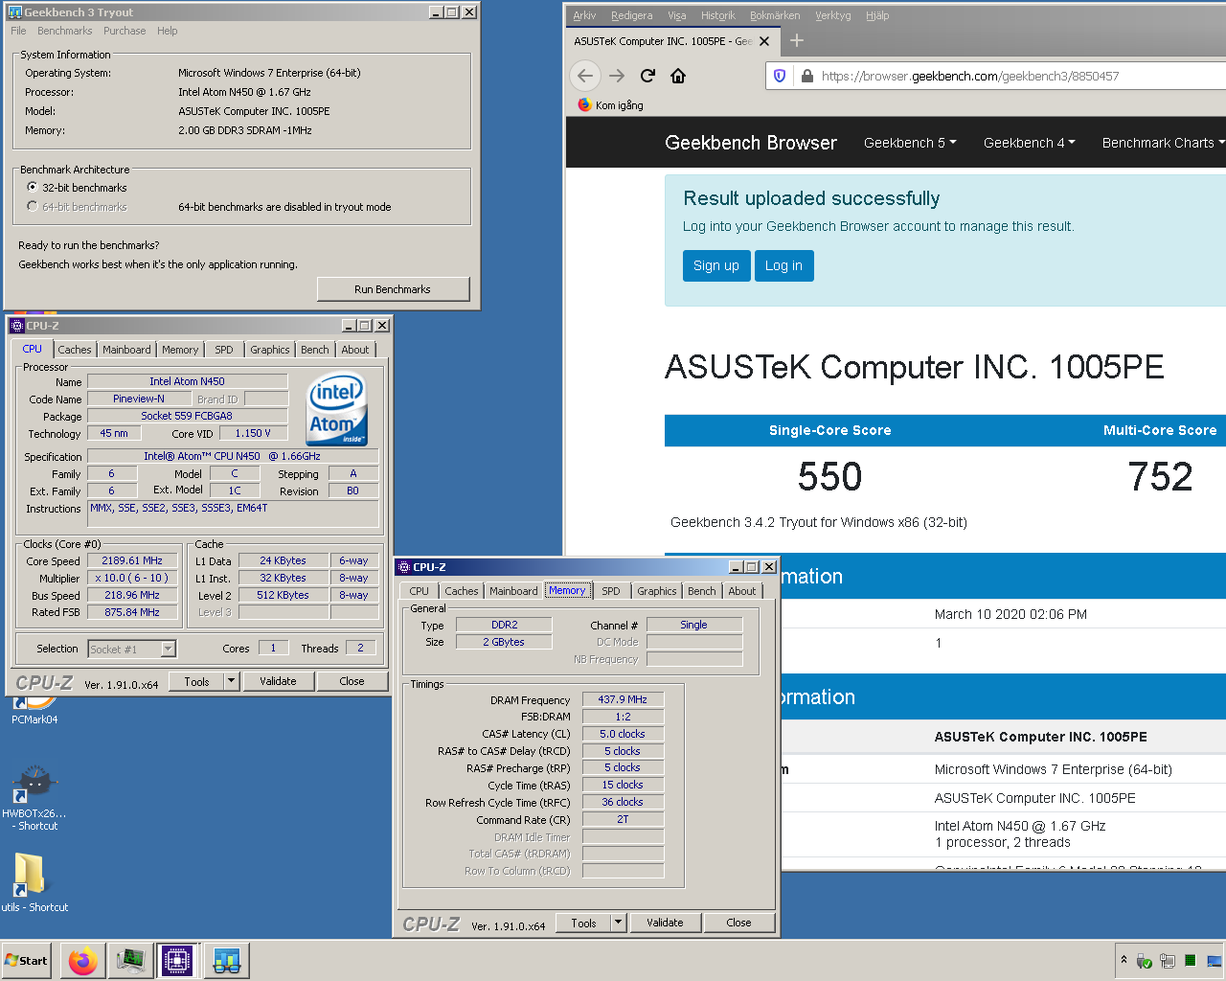Switch to Mainboard tab in back CPU-Z
Viewport: 1226px width, 981px height.
click(x=126, y=350)
